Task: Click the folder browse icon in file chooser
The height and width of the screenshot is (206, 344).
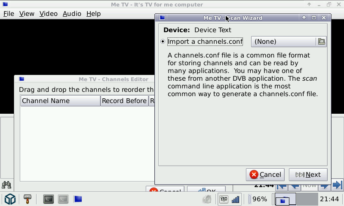Action: pyautogui.click(x=321, y=42)
